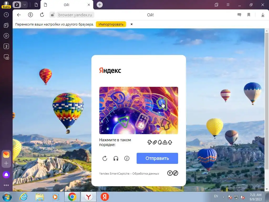The height and width of the screenshot is (202, 269).
Task: Click the Импортировать button
Action: point(111,24)
